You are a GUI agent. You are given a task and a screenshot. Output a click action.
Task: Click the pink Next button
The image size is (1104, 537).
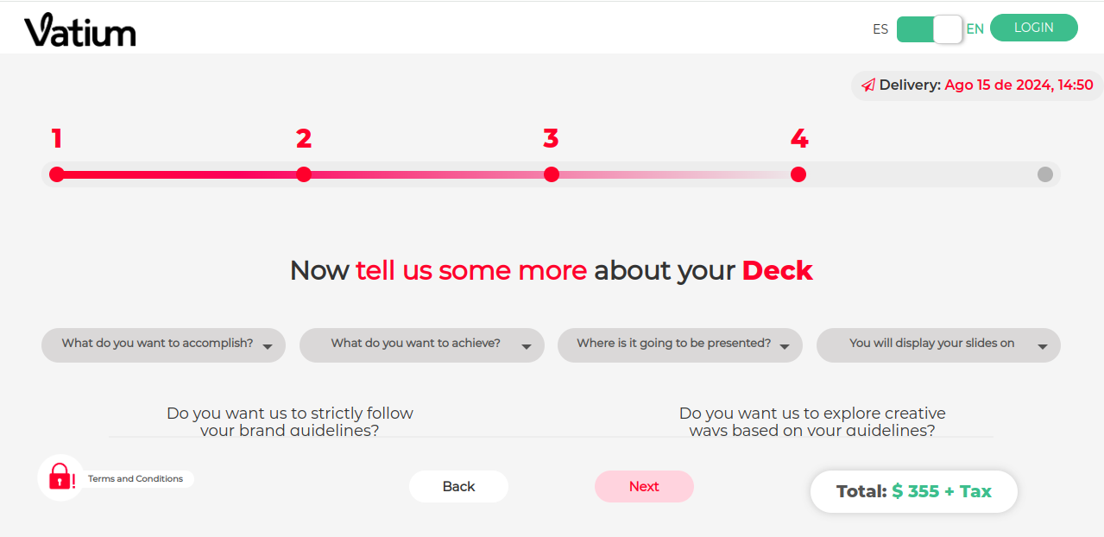pos(644,486)
